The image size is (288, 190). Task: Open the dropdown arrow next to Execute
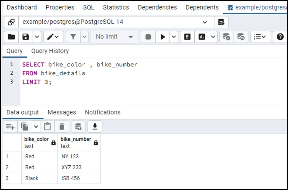pyautogui.click(x=174, y=37)
